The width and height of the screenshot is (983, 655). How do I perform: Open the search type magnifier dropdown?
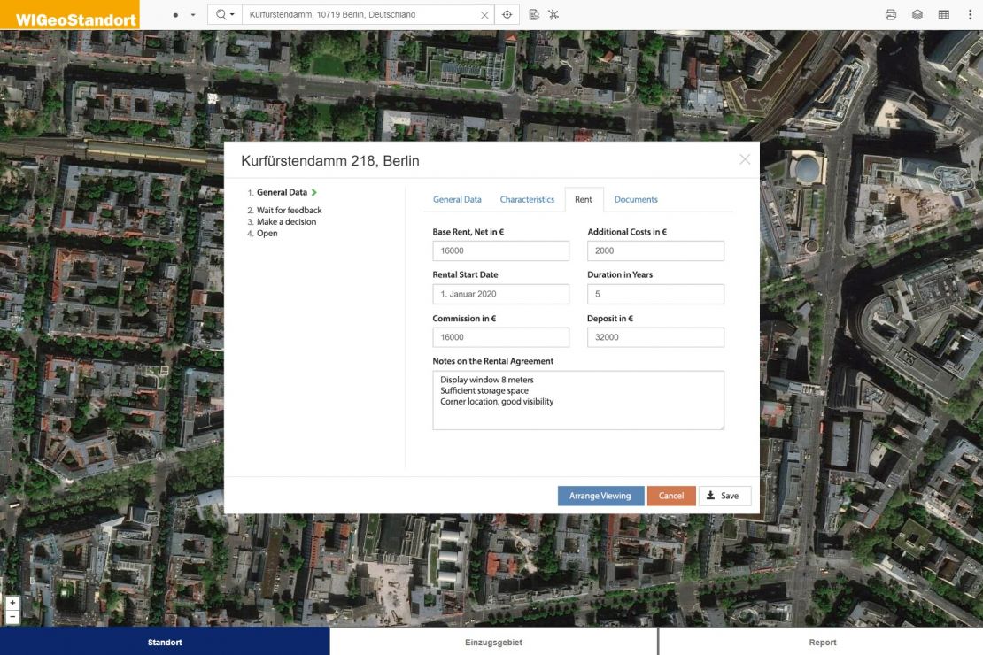(225, 14)
